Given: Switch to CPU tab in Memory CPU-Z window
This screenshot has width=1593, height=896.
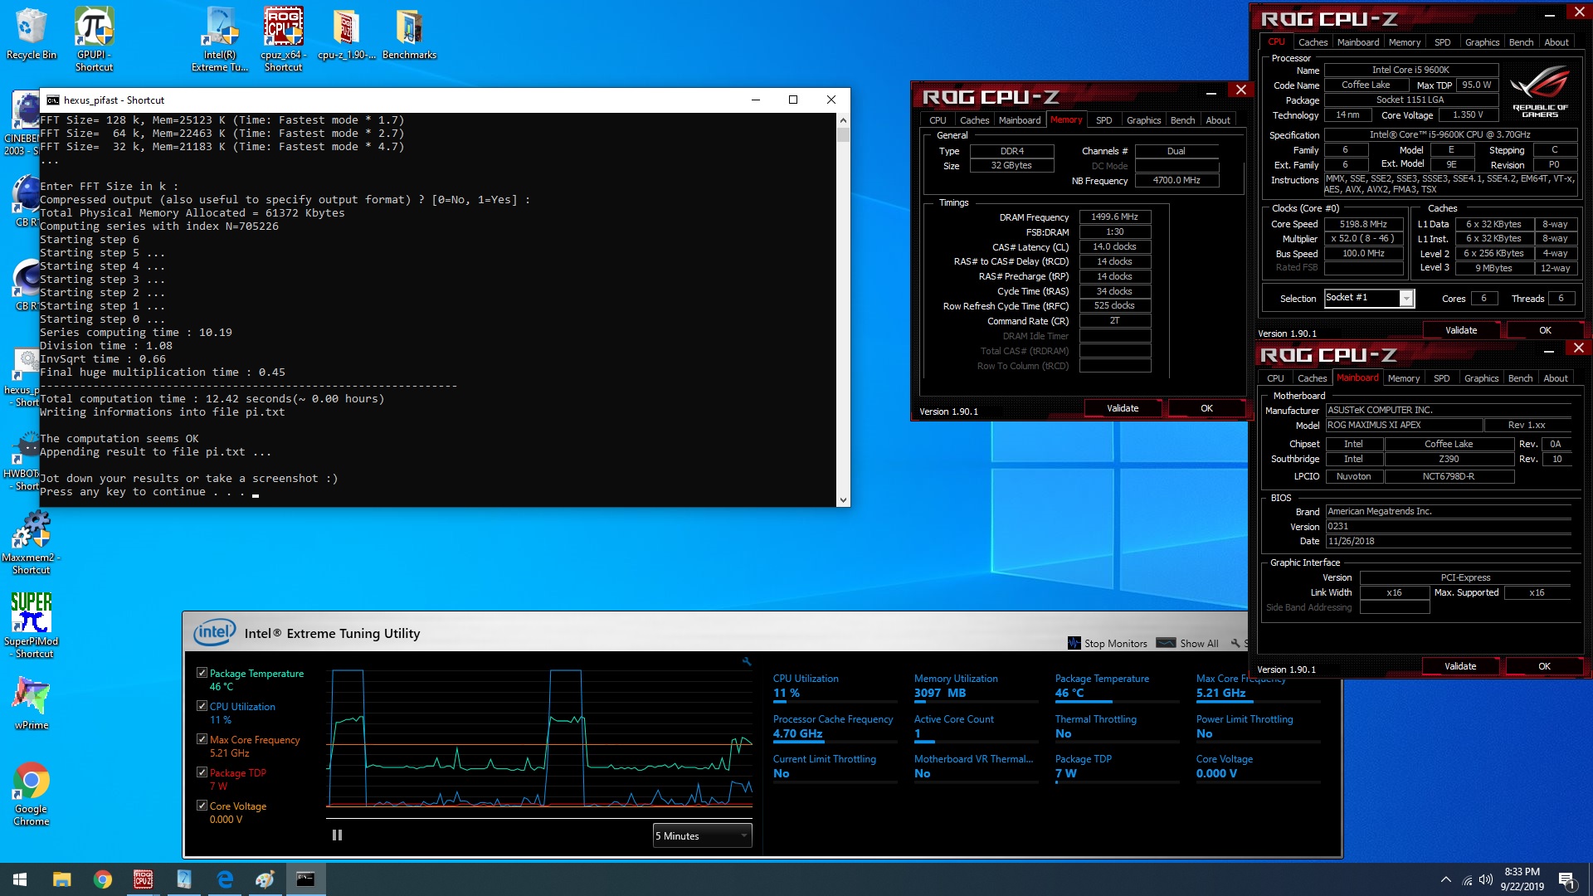Looking at the screenshot, I should pyautogui.click(x=938, y=120).
